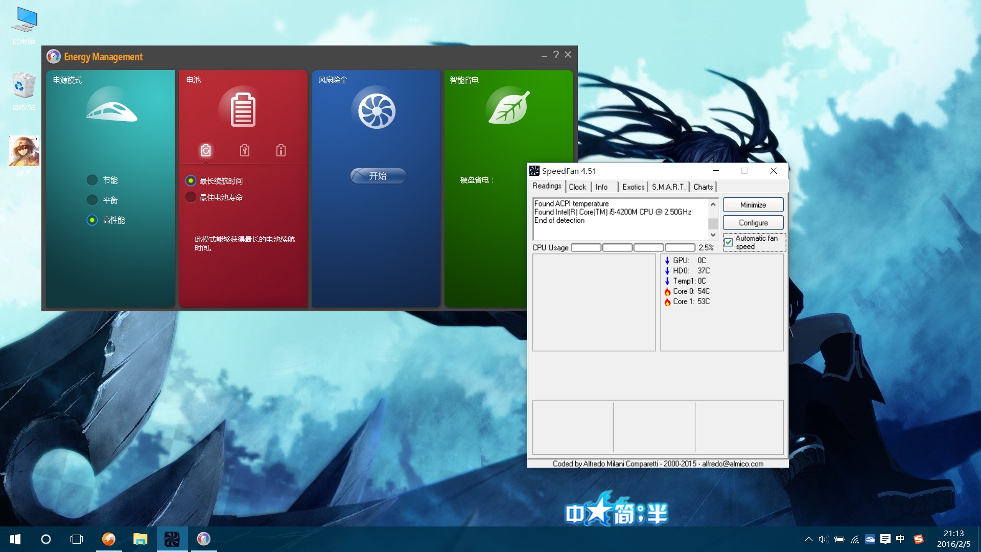This screenshot has width=981, height=552.
Task: Choose 最佳电池寿命 battery option
Action: point(191,197)
